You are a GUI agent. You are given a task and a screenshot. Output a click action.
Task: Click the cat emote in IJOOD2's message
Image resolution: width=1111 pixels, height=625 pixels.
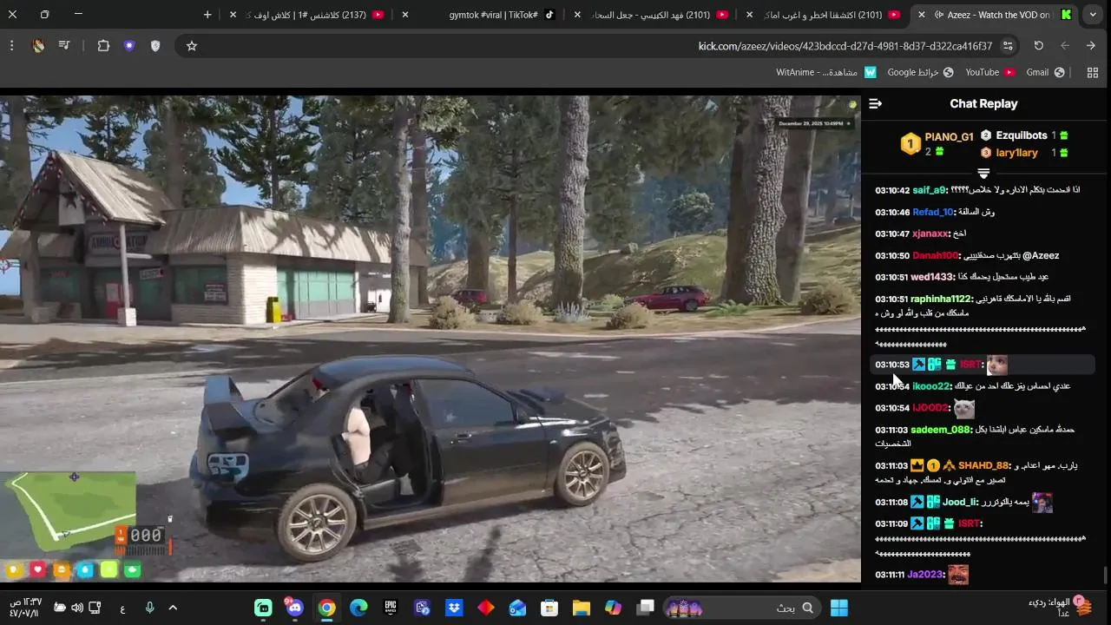tap(964, 408)
